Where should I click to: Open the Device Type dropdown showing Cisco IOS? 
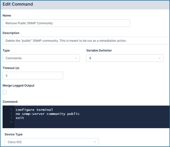52,142
